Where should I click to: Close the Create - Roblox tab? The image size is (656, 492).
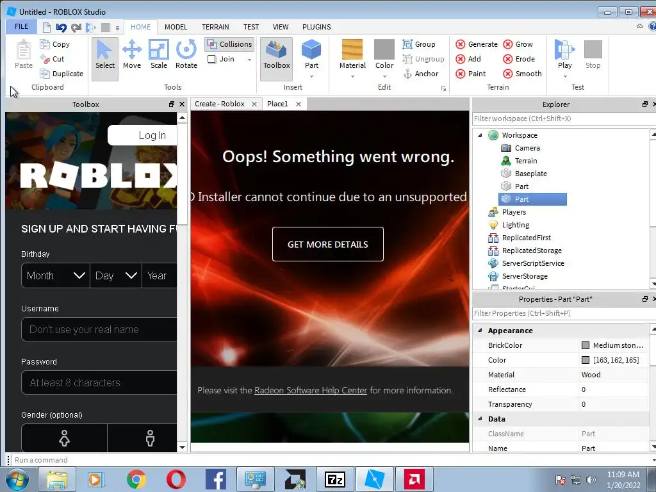[254, 104]
